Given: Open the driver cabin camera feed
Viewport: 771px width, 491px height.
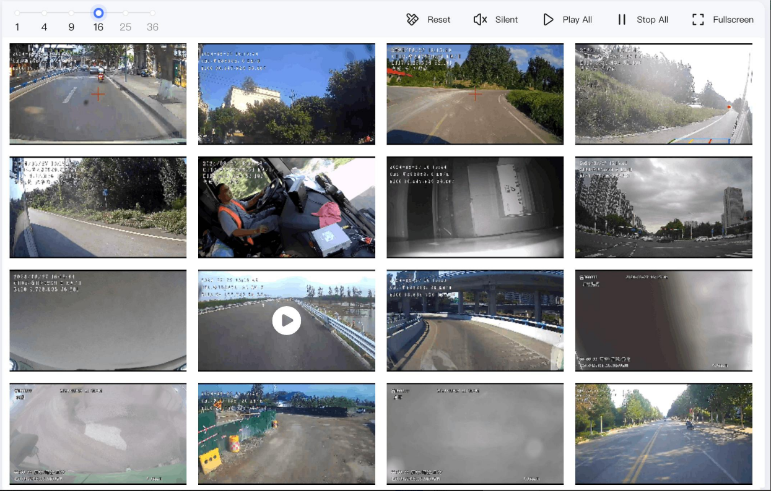Looking at the screenshot, I should tap(286, 207).
